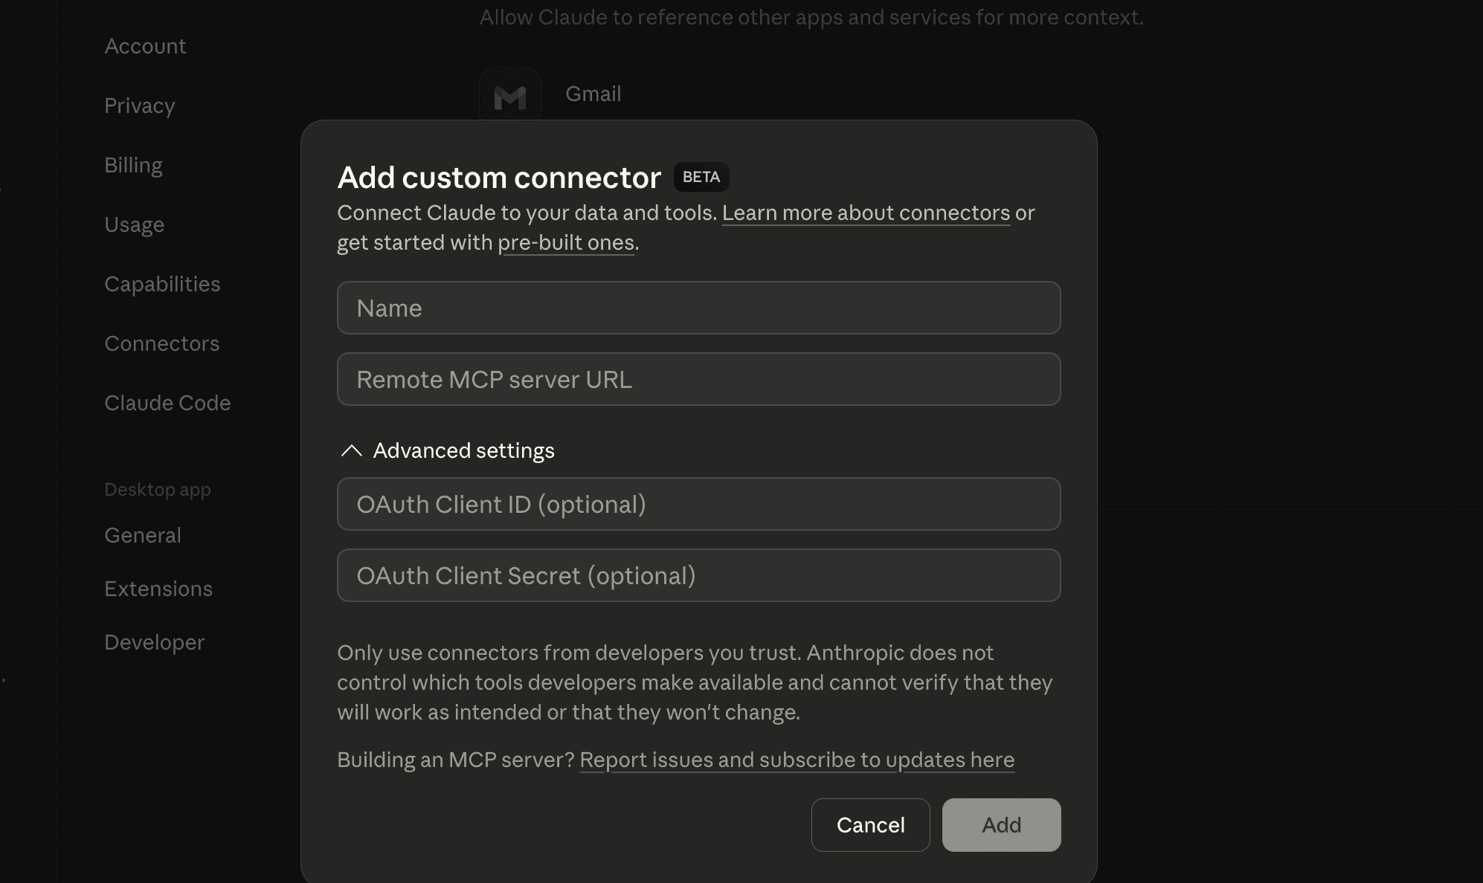
Task: Follow the pre-built ones link
Action: click(565, 243)
